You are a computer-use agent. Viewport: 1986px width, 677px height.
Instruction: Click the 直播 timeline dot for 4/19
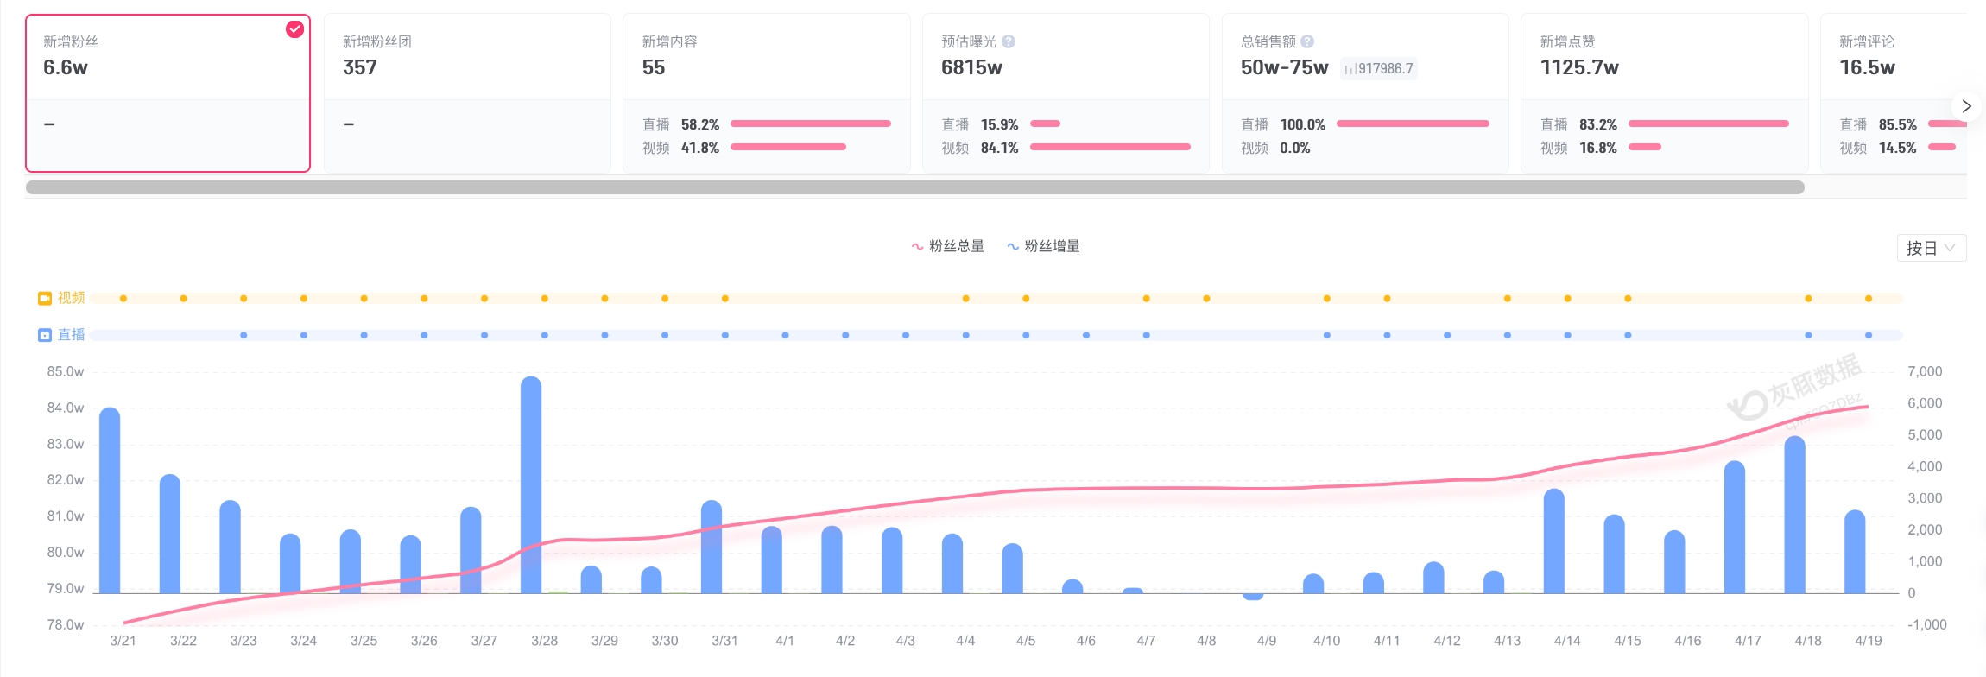[x=1869, y=335]
